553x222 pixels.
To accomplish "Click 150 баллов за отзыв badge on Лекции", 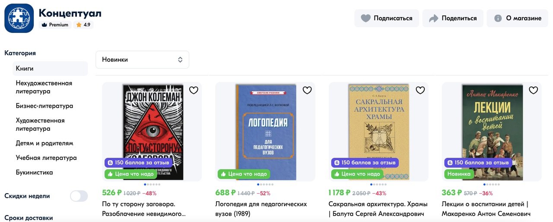I will 478,163.
